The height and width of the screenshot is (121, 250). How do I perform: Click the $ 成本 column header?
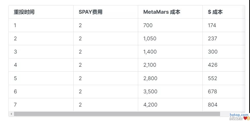[215, 12]
